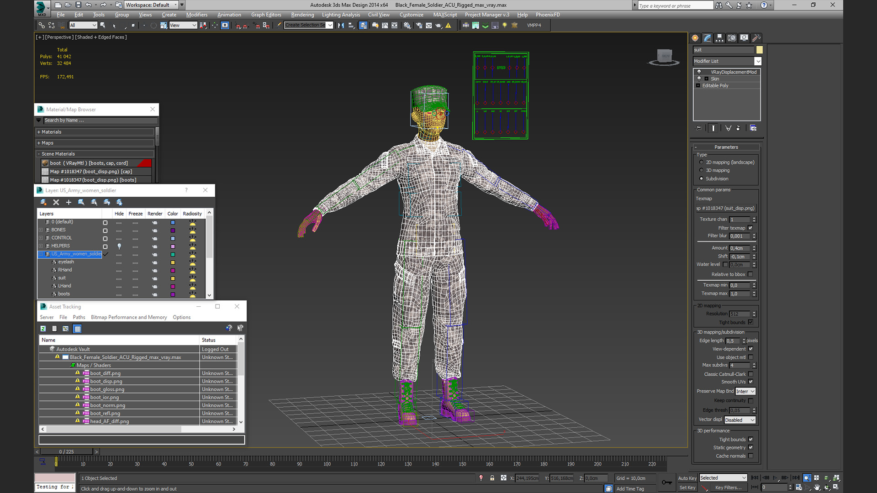
Task: Open the MAXScript menu
Action: (x=445, y=15)
